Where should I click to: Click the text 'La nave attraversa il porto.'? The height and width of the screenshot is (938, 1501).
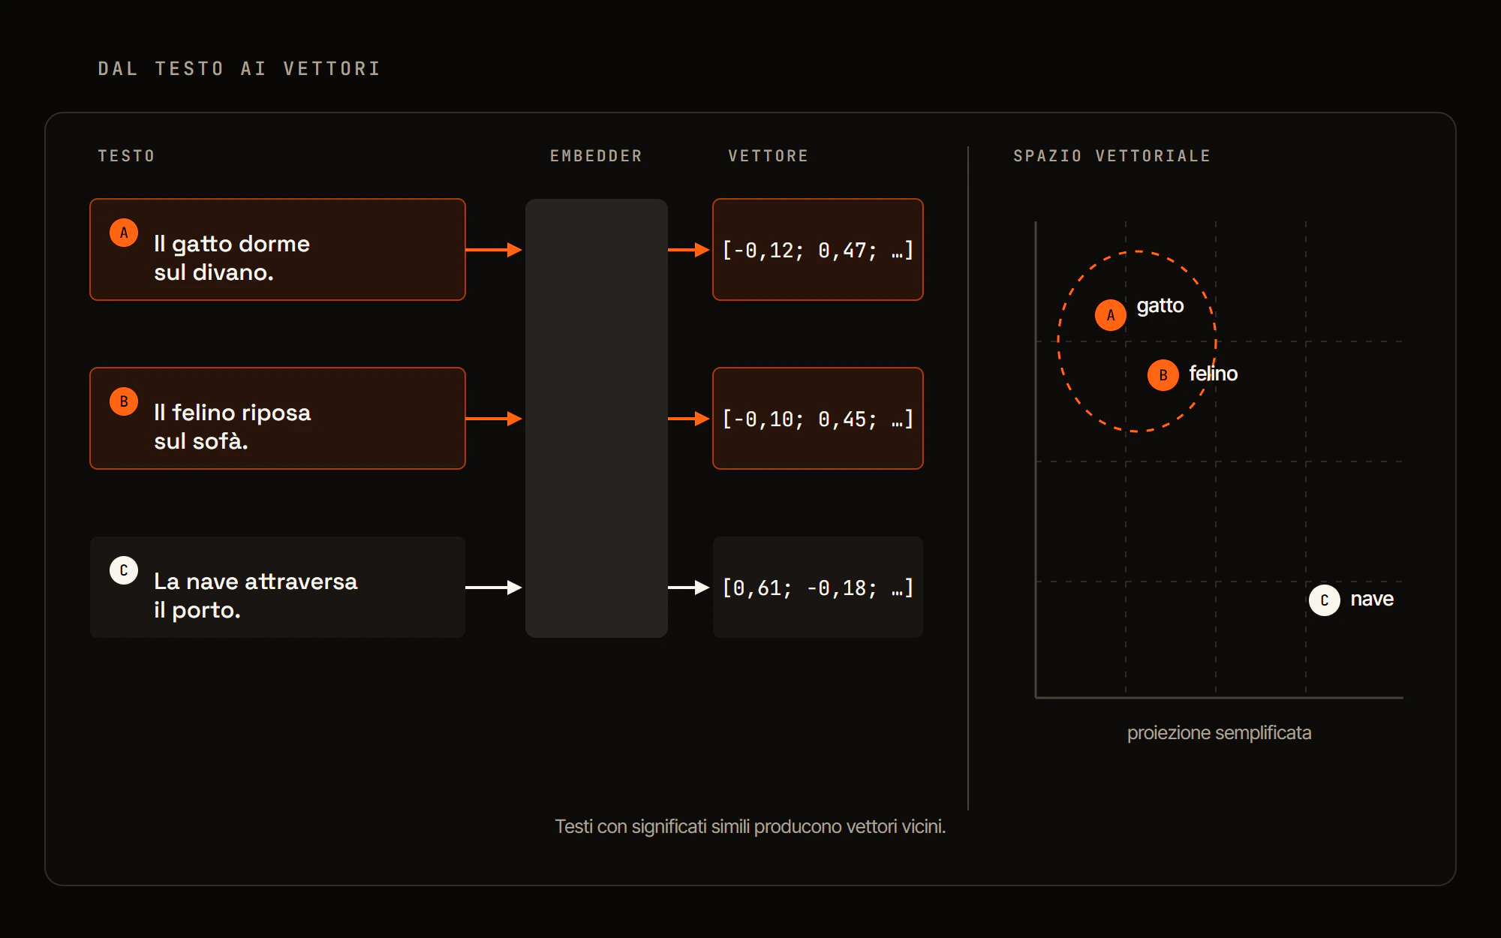point(256,596)
